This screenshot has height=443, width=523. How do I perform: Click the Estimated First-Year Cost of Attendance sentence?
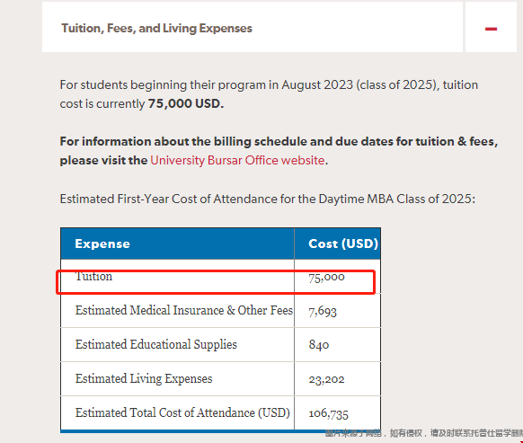pos(268,199)
